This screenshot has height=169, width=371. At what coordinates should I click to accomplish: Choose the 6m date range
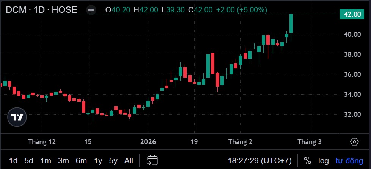click(x=81, y=161)
